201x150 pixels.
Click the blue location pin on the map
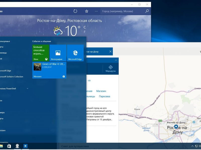(176, 127)
